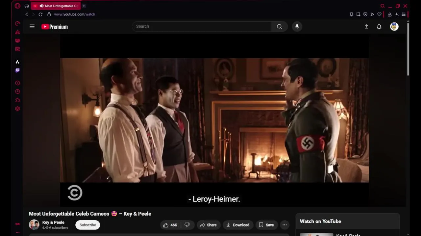Open the M square icon in sidebar
Screen dimensions: 421x236
[17, 49]
